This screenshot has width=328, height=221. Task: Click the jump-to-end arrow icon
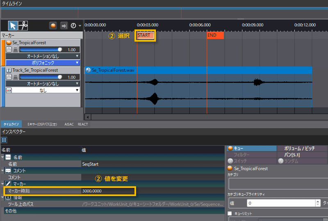(64, 26)
